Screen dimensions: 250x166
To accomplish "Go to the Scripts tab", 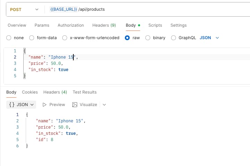I will click(x=155, y=25).
